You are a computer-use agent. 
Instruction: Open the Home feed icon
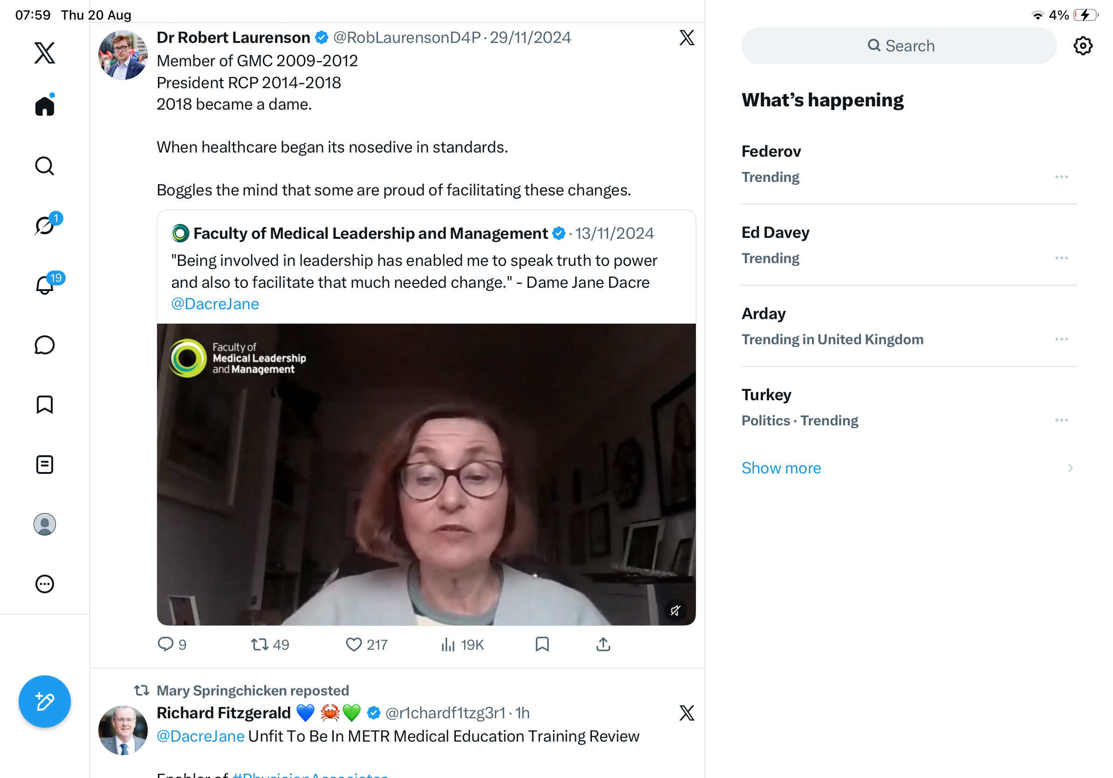click(x=45, y=105)
